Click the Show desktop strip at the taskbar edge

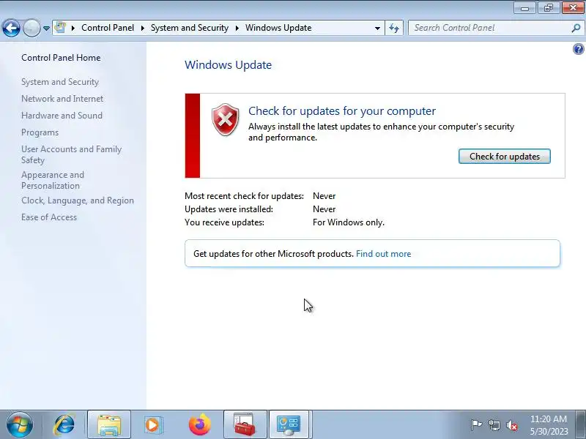point(581,425)
